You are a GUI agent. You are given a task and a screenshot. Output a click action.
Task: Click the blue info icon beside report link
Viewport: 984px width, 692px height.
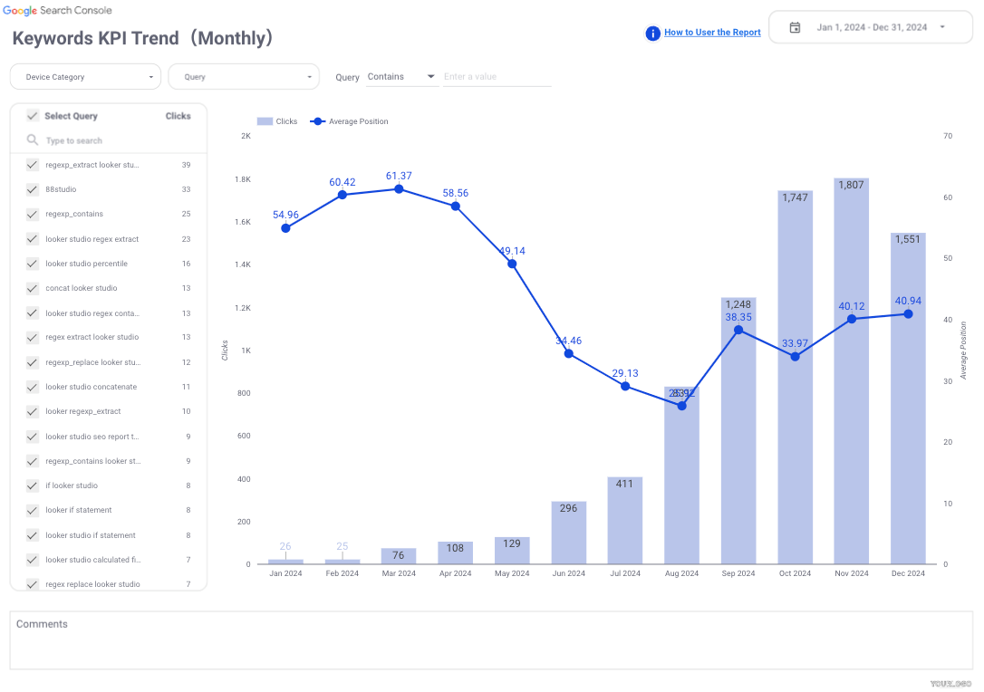pyautogui.click(x=652, y=34)
